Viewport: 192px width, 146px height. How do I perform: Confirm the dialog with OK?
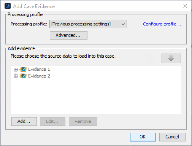143,137
